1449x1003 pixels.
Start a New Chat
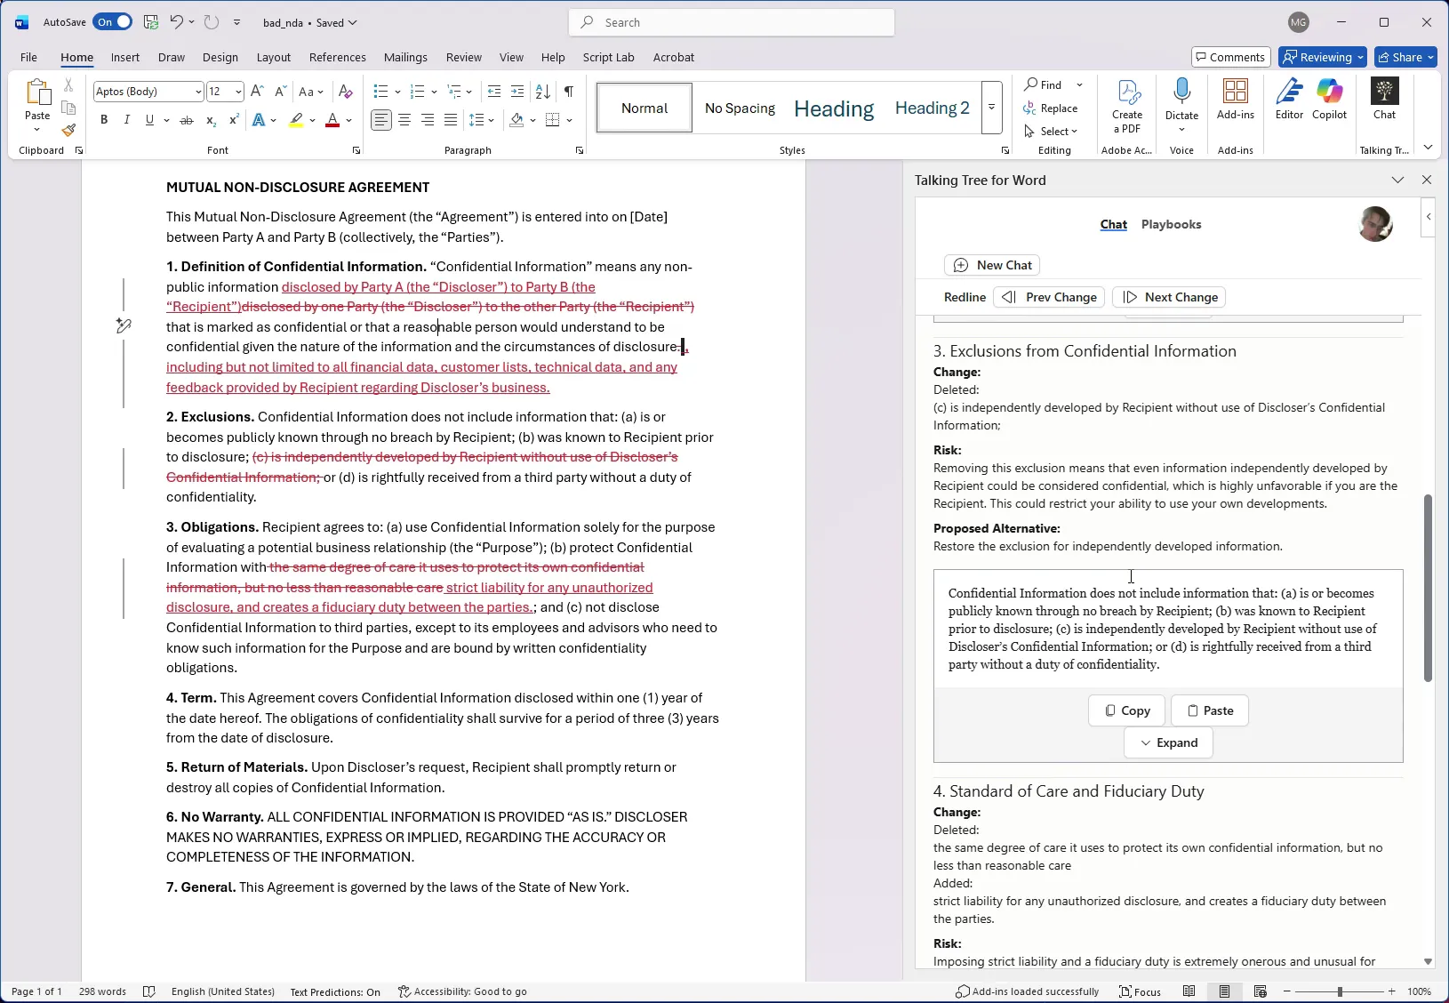click(x=992, y=265)
